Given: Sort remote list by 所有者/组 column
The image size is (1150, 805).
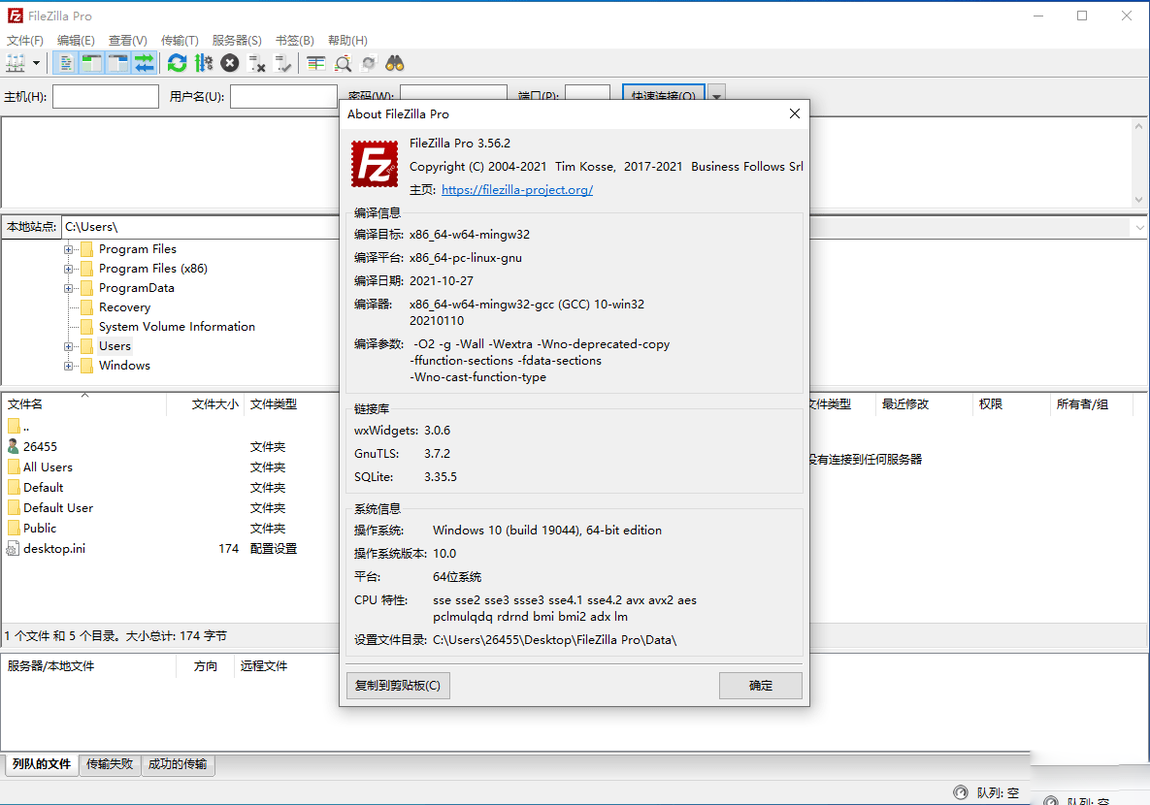Looking at the screenshot, I should pos(1092,404).
